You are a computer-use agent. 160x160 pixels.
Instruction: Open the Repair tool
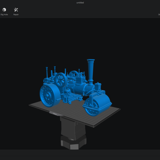click(x=16, y=11)
